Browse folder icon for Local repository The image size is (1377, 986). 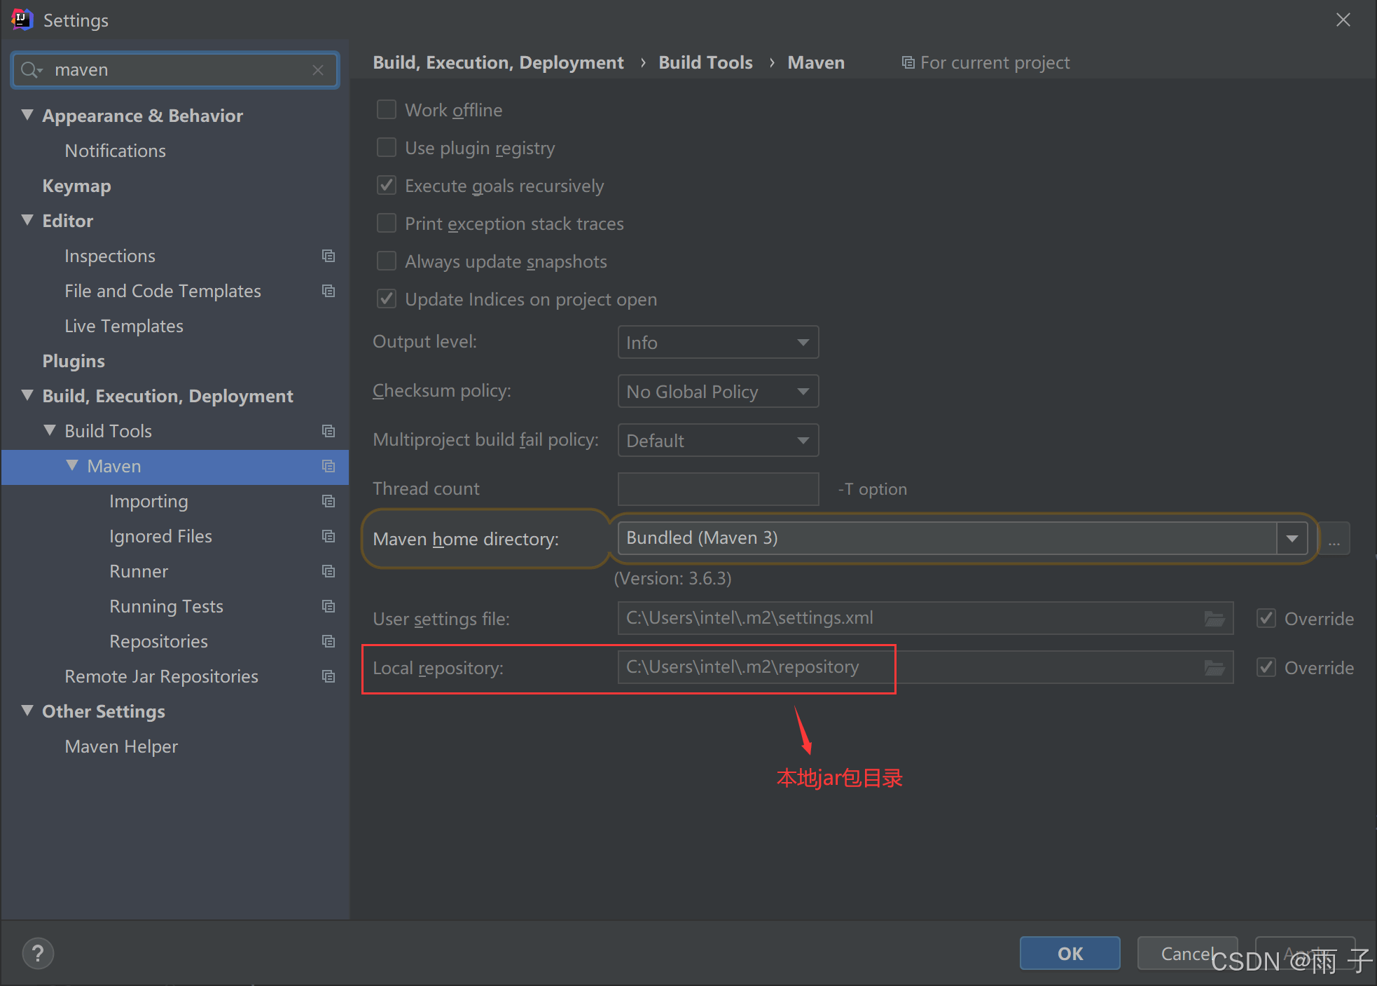click(1215, 667)
